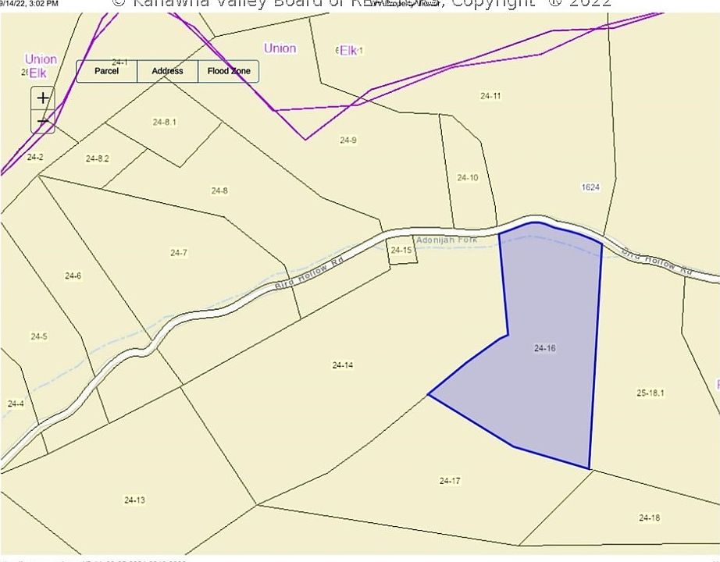Select parcel 24-14 on the map

(x=342, y=365)
